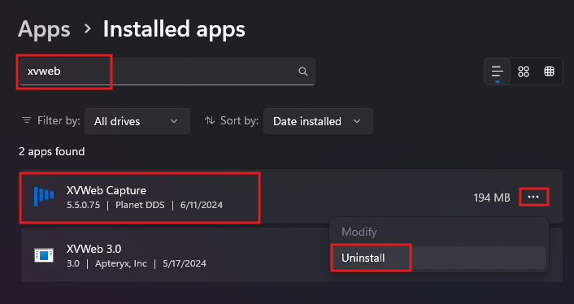The width and height of the screenshot is (574, 304).
Task: Click the sort arrows icon beside Sort by
Action: [x=210, y=120]
